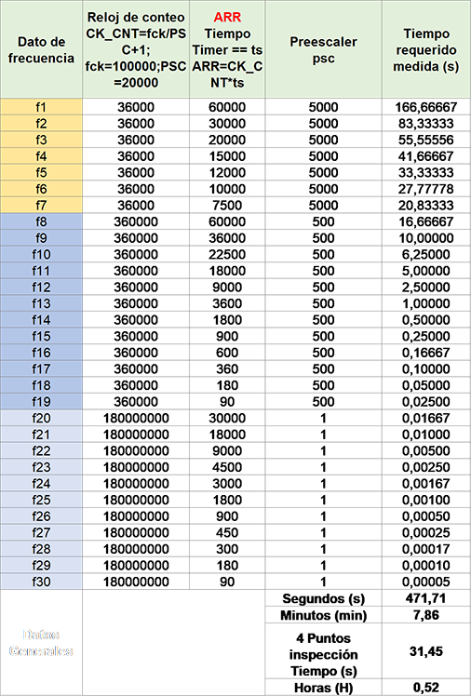Select ARR value 7500 in row f7
Screen dimensions: 471x696
(x=227, y=205)
